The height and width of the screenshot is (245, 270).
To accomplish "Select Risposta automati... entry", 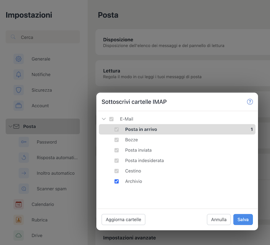I will tap(57, 157).
